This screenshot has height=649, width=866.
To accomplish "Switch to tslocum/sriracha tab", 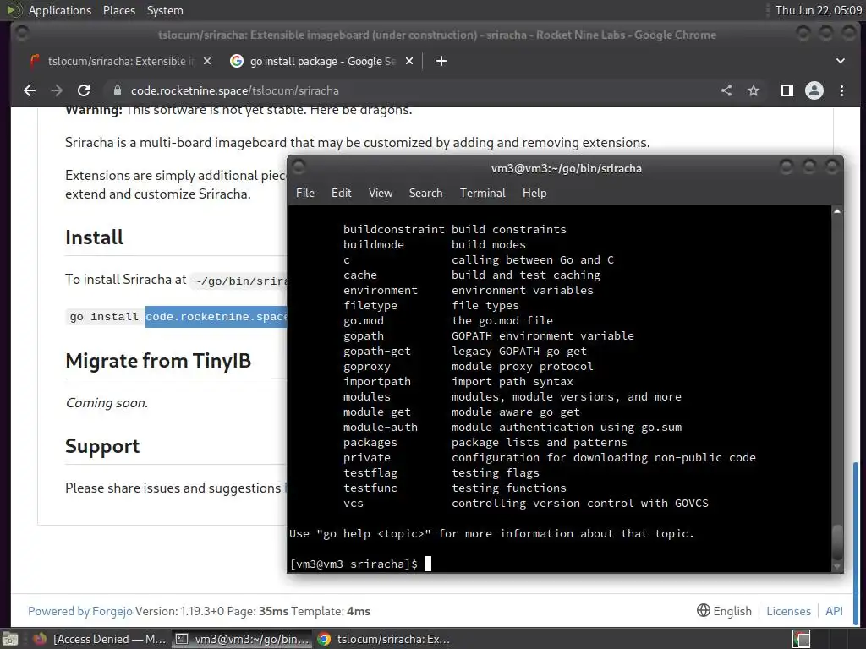I will (x=120, y=61).
